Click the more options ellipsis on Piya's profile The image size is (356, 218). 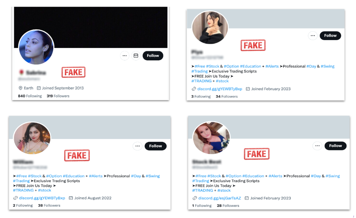(313, 35)
